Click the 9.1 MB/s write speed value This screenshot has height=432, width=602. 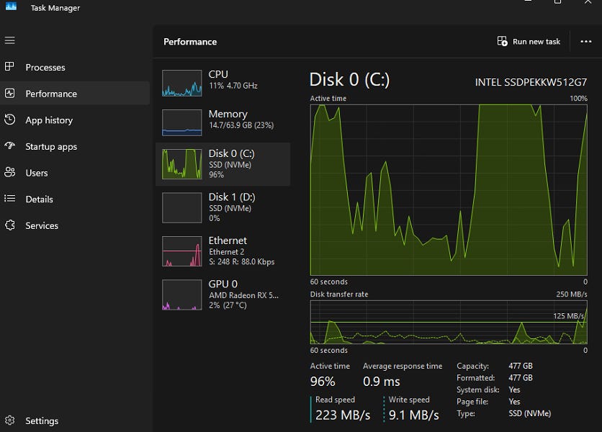point(414,415)
